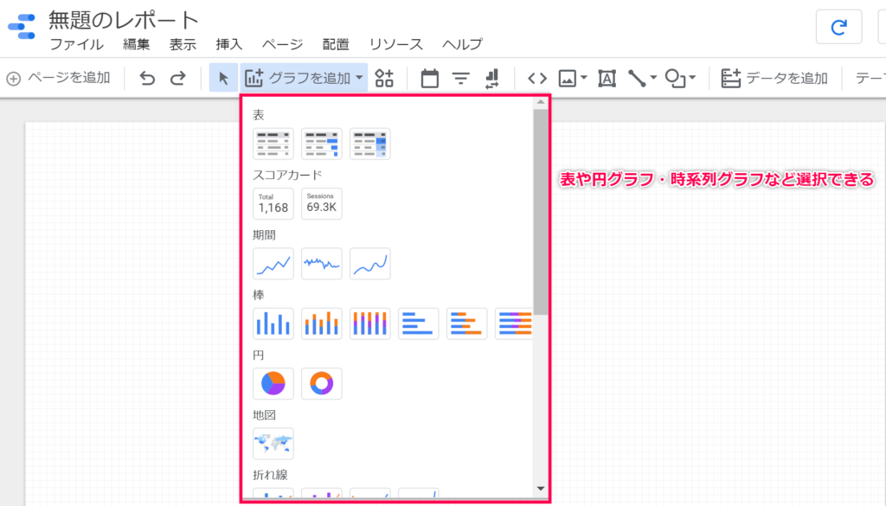Click the chart list scrollbar thumb
886x506 pixels.
[x=541, y=212]
